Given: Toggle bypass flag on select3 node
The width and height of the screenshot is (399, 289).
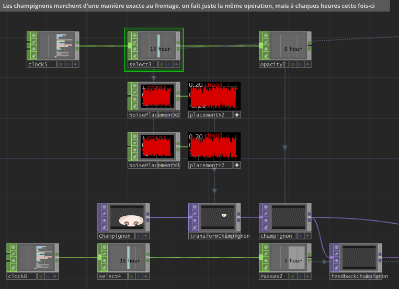Looking at the screenshot, I should [134, 42].
